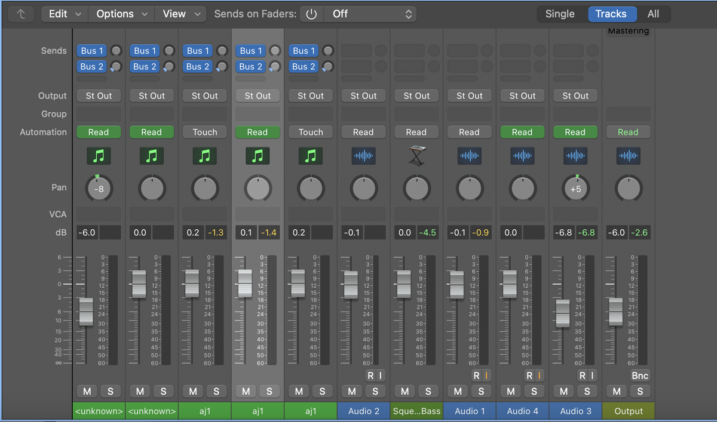The height and width of the screenshot is (422, 717).
Task: Switch to the Tracks mixer view
Action: (611, 14)
